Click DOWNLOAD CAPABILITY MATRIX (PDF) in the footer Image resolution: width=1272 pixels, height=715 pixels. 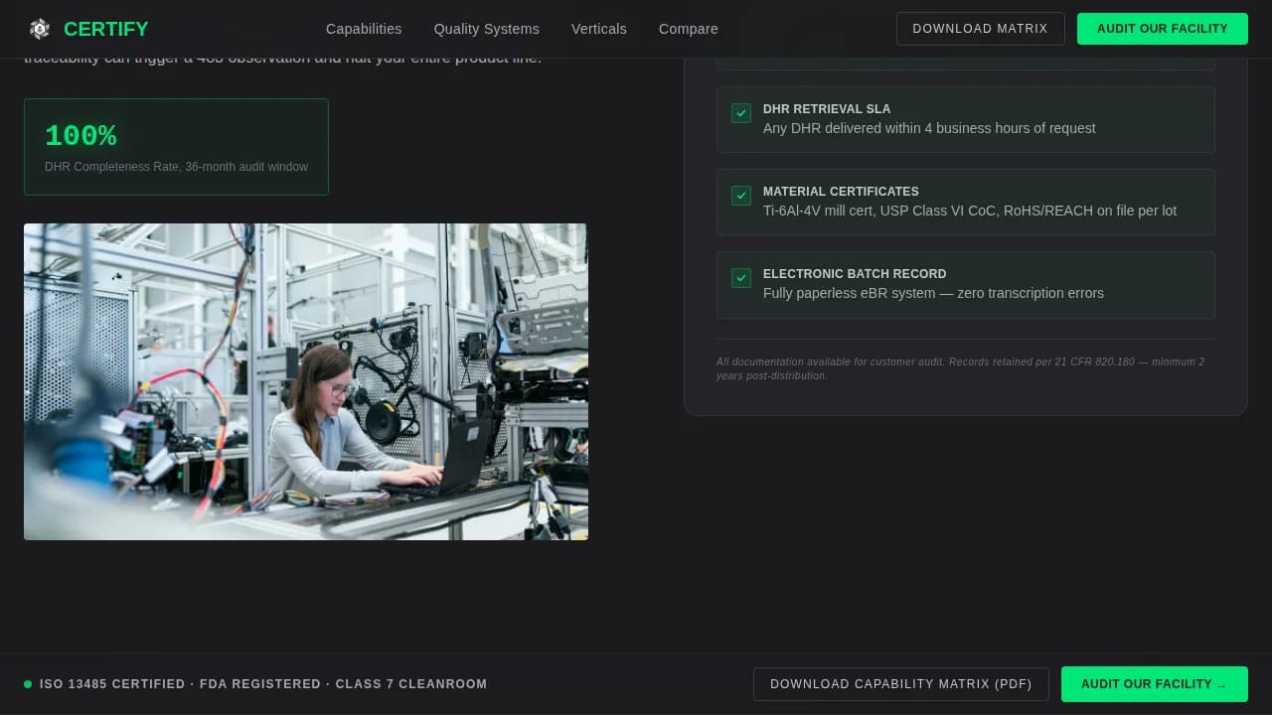[900, 684]
